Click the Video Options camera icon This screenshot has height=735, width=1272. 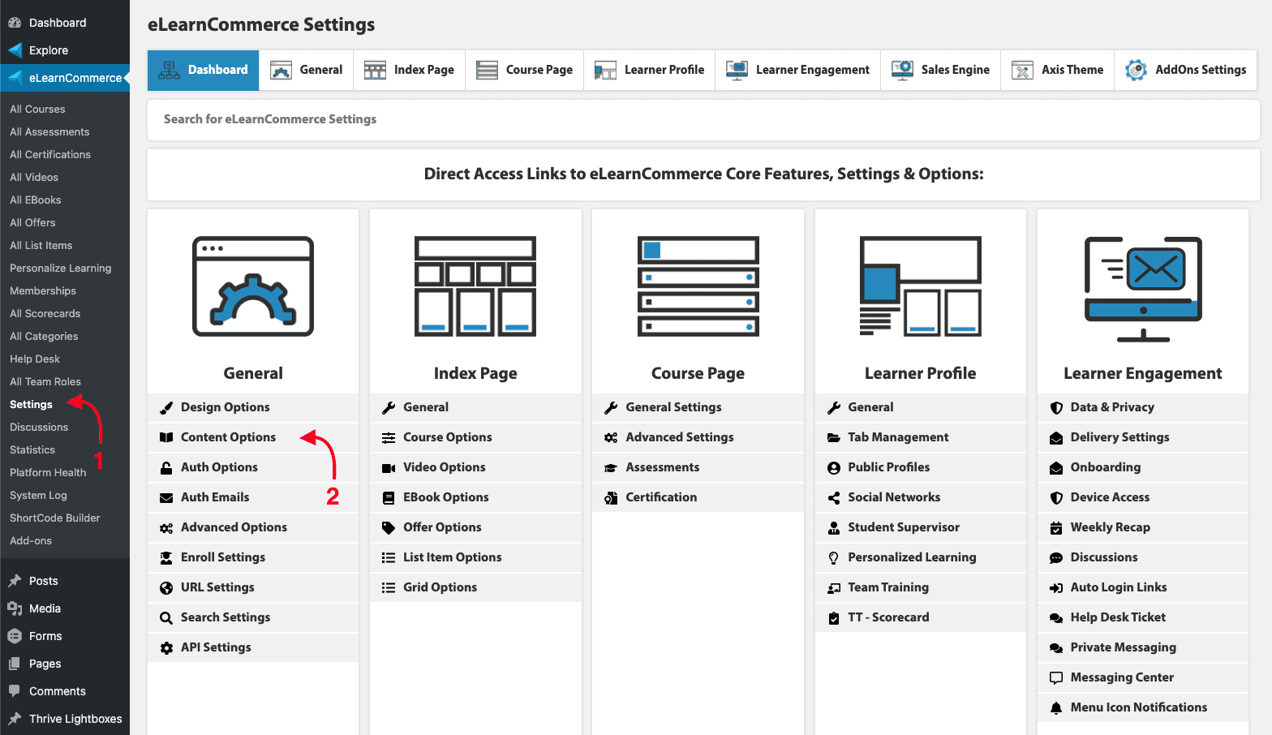tap(389, 468)
